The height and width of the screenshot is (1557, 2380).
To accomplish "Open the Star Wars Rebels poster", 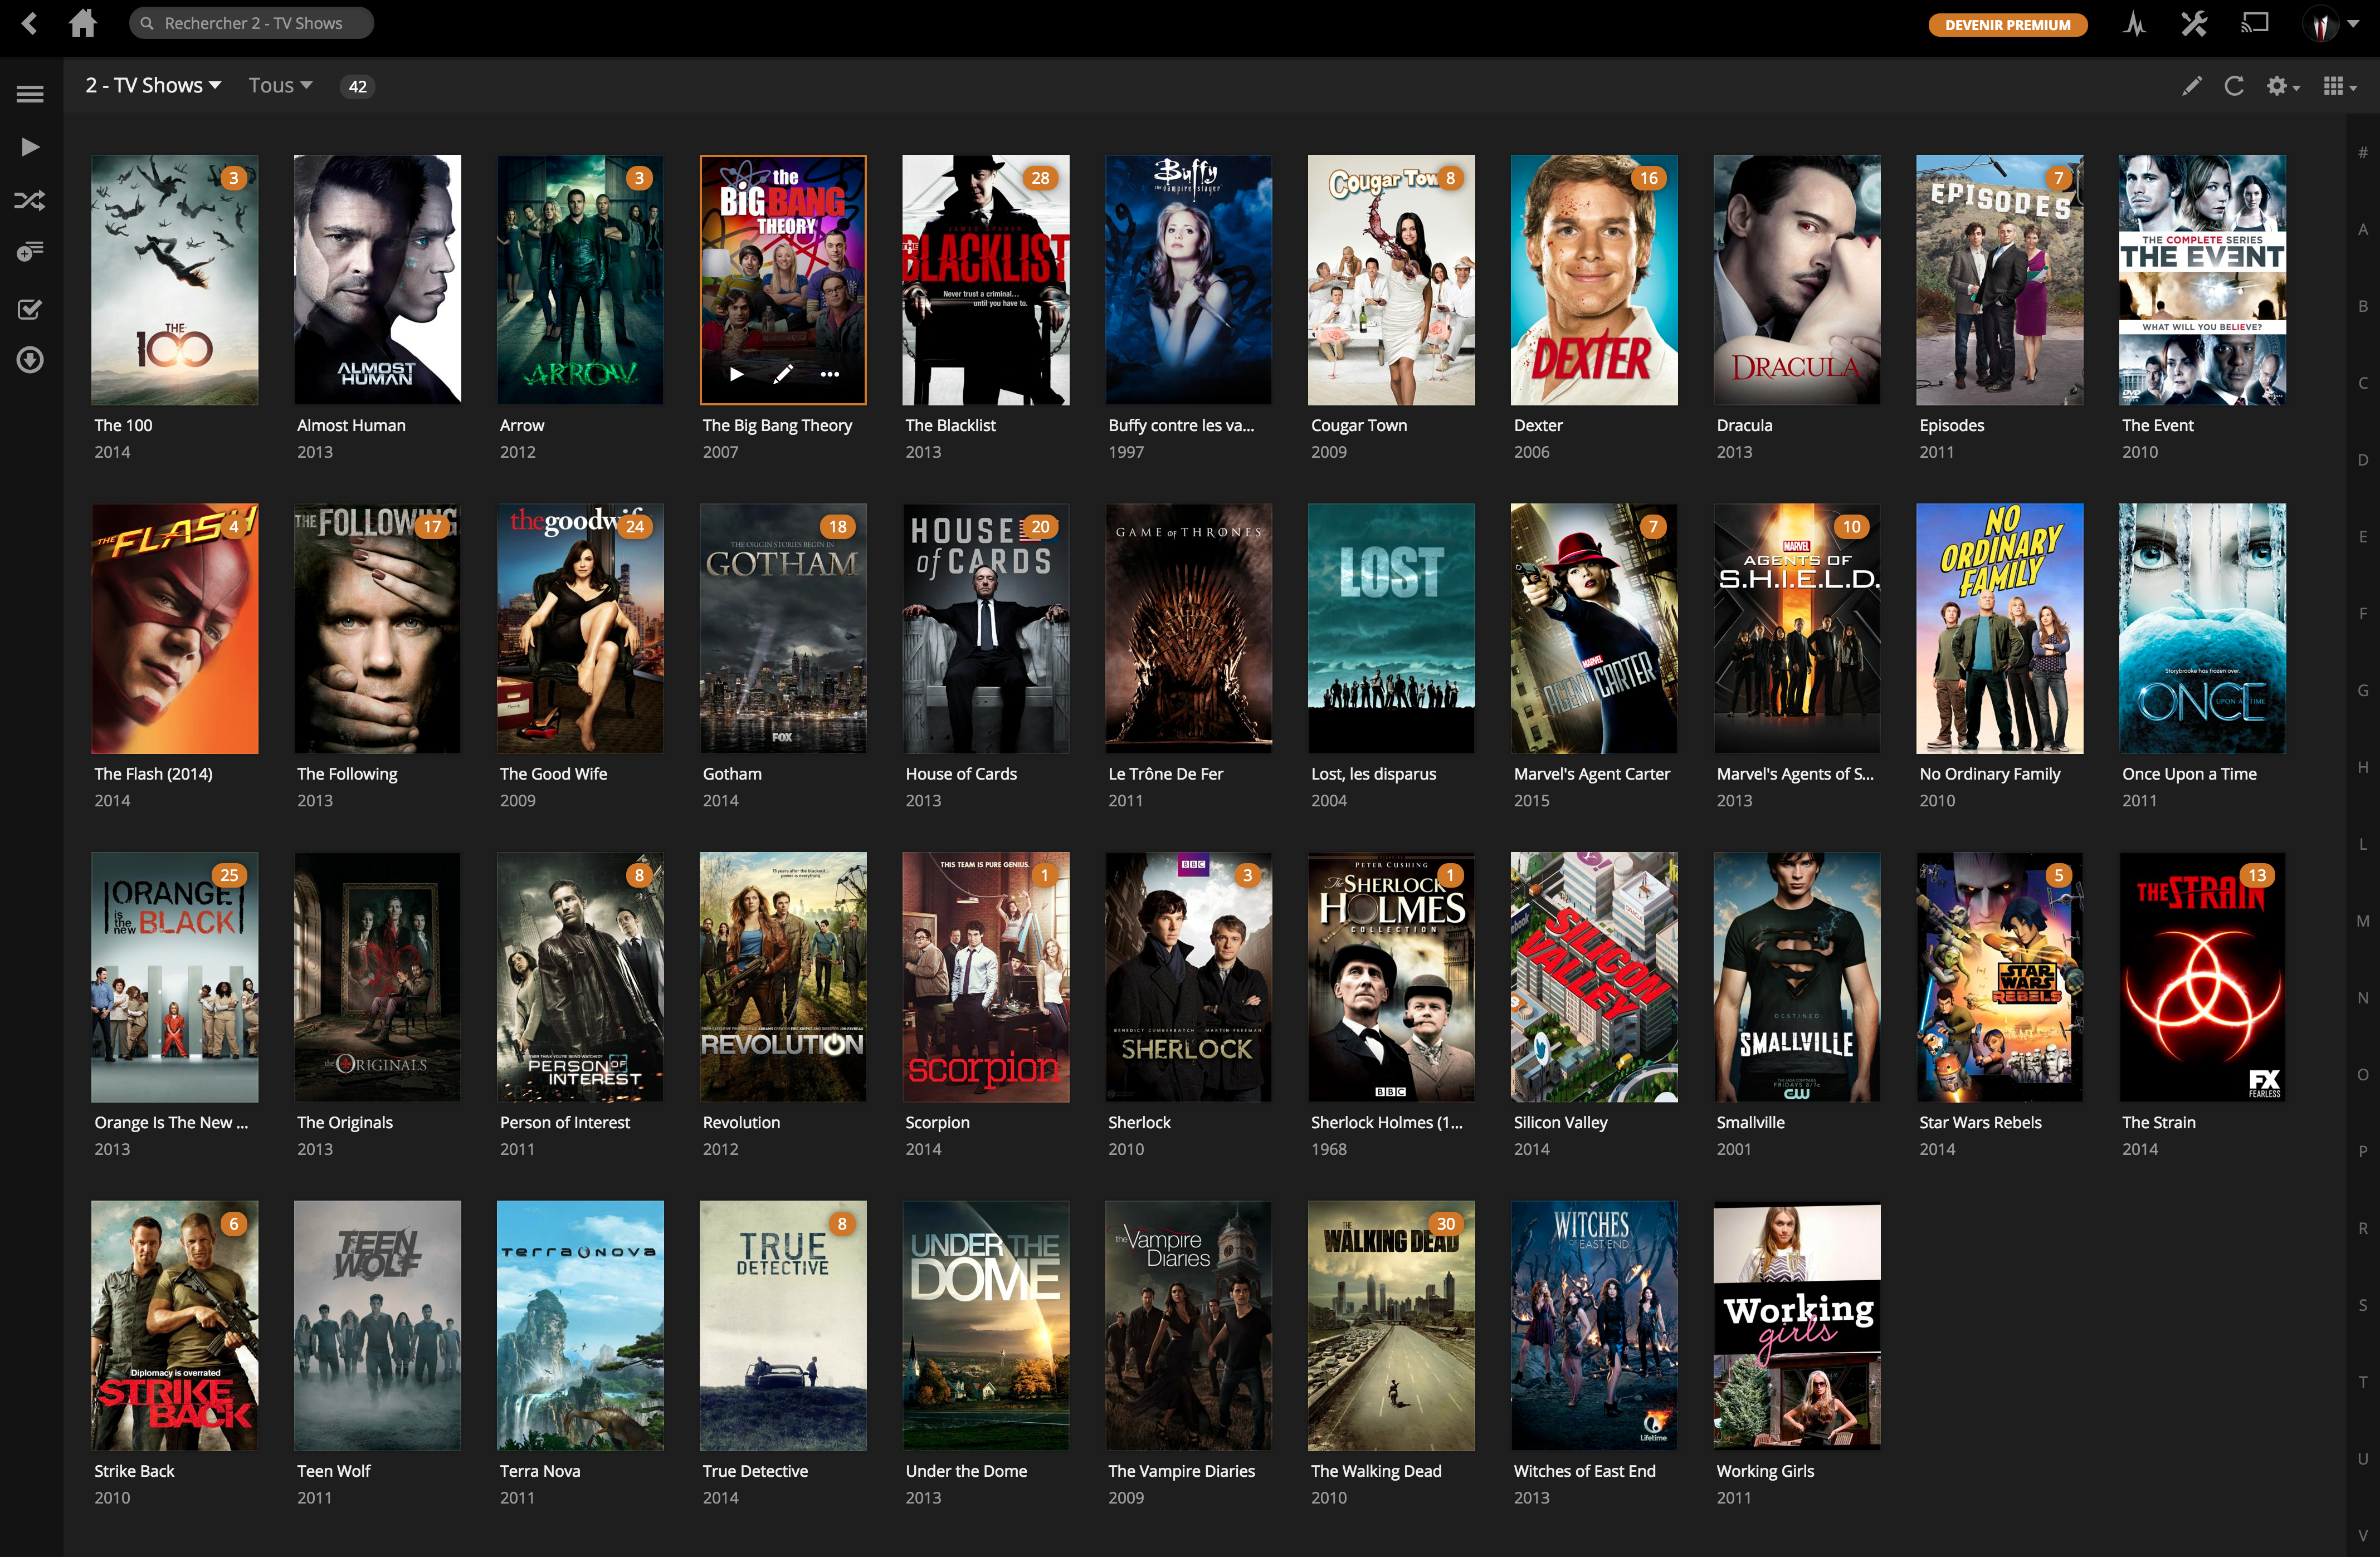I will click(x=1999, y=976).
